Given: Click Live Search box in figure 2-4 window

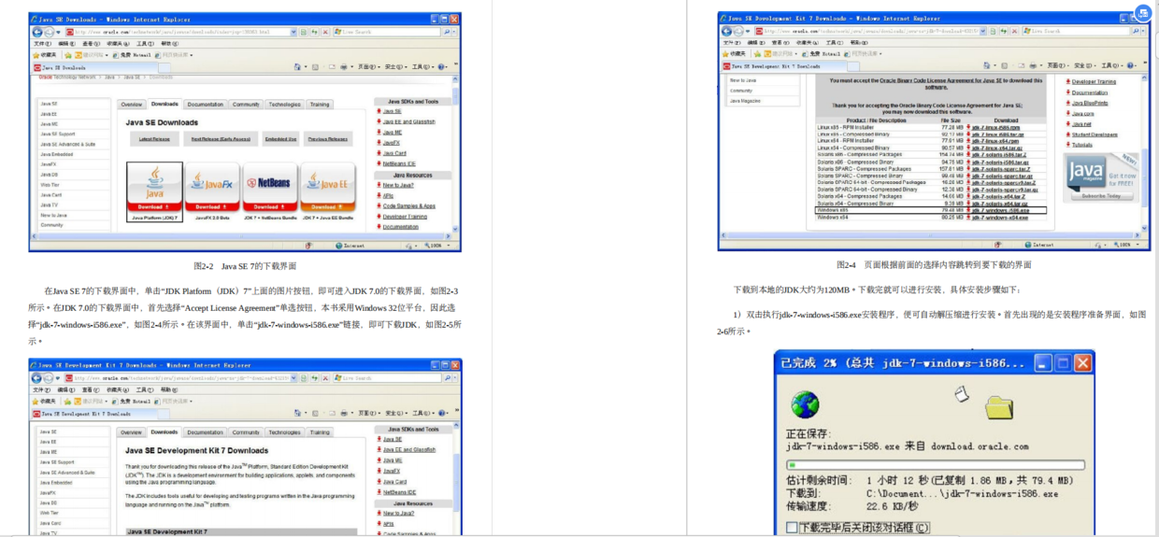Looking at the screenshot, I should coord(1077,31).
